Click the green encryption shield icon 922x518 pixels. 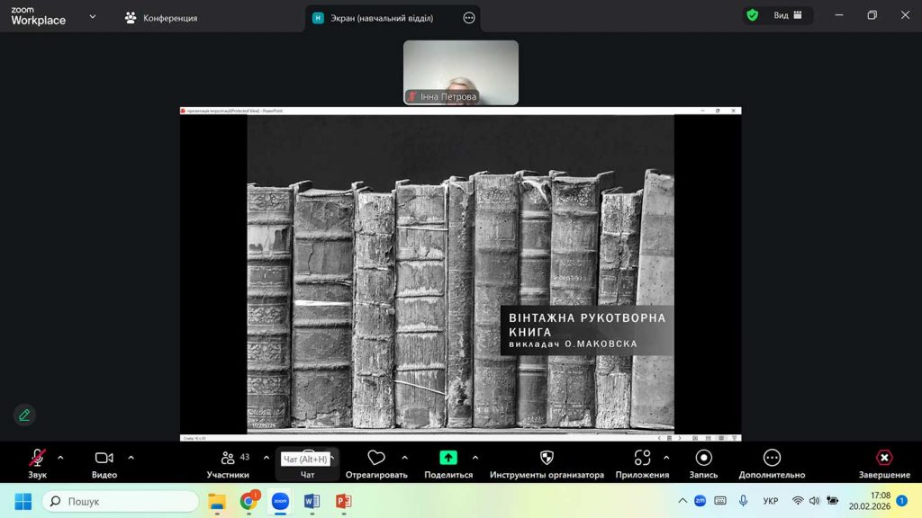[x=752, y=15]
